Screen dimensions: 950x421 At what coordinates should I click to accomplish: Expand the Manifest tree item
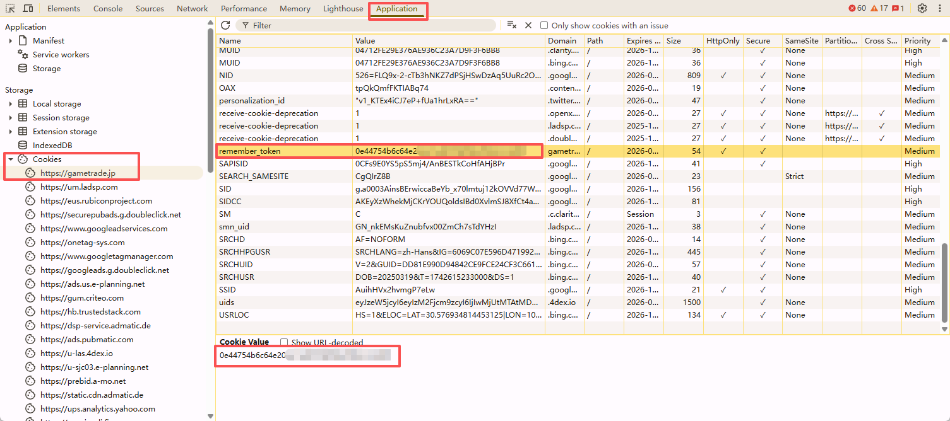coord(11,41)
